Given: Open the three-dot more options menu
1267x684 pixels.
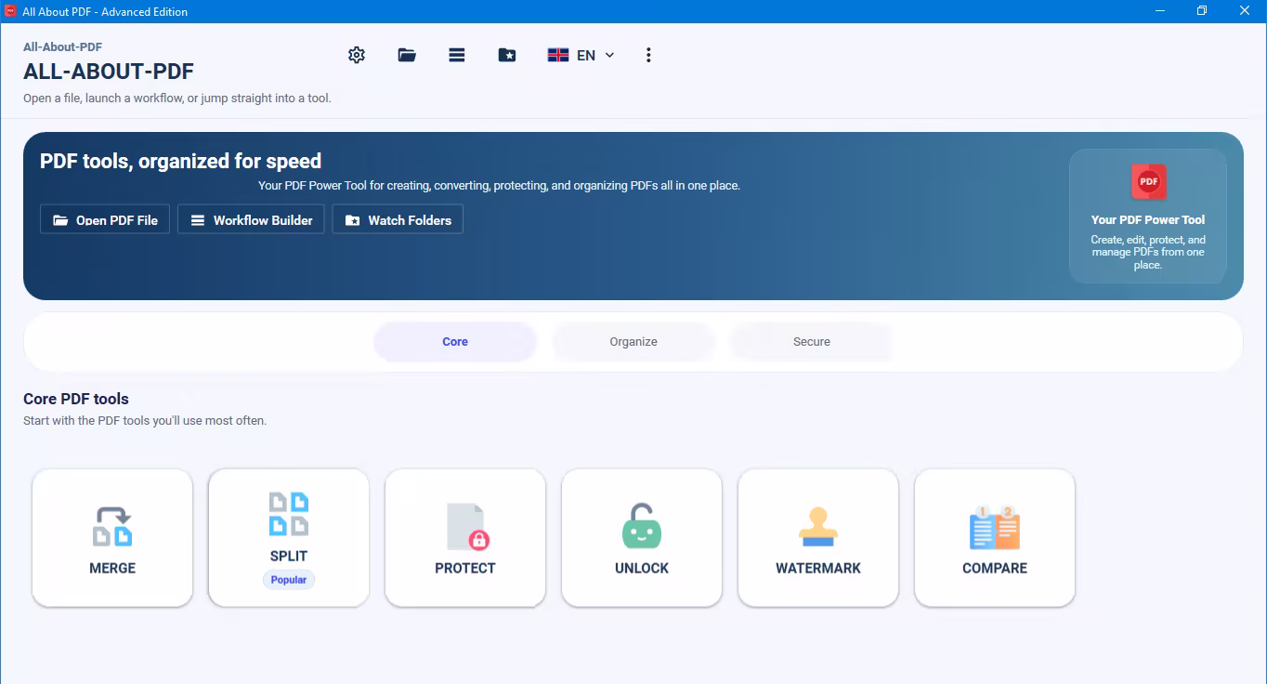Looking at the screenshot, I should (x=648, y=55).
